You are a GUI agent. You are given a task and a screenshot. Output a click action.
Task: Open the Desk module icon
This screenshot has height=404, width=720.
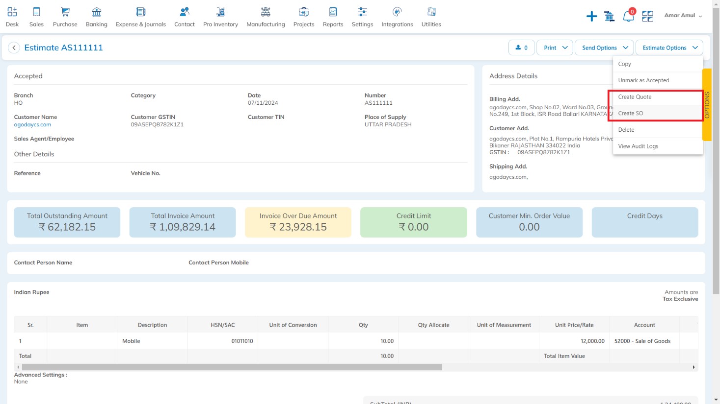[12, 12]
